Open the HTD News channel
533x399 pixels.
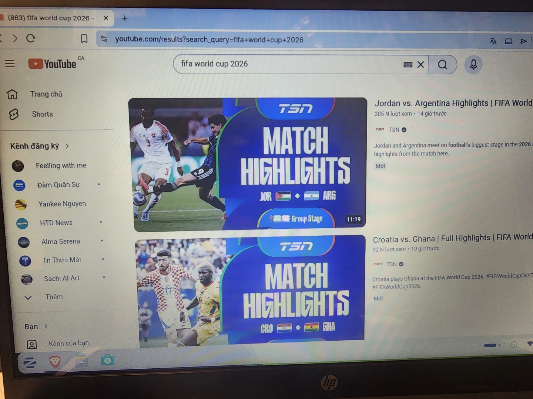tap(56, 223)
